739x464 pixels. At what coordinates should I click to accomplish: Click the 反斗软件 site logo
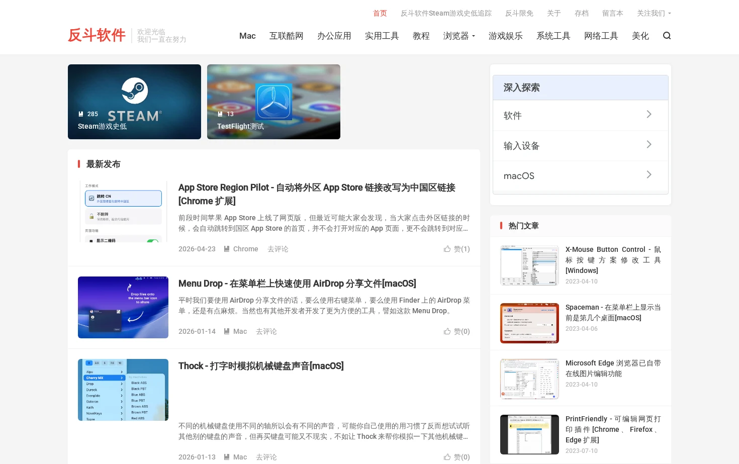click(x=97, y=35)
